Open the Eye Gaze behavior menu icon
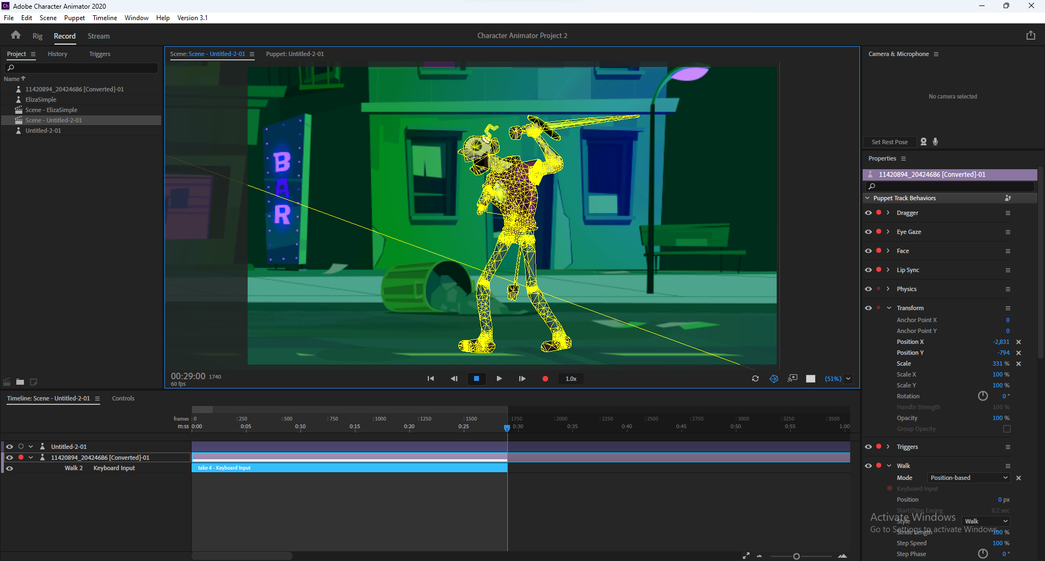This screenshot has height=561, width=1045. (1008, 232)
